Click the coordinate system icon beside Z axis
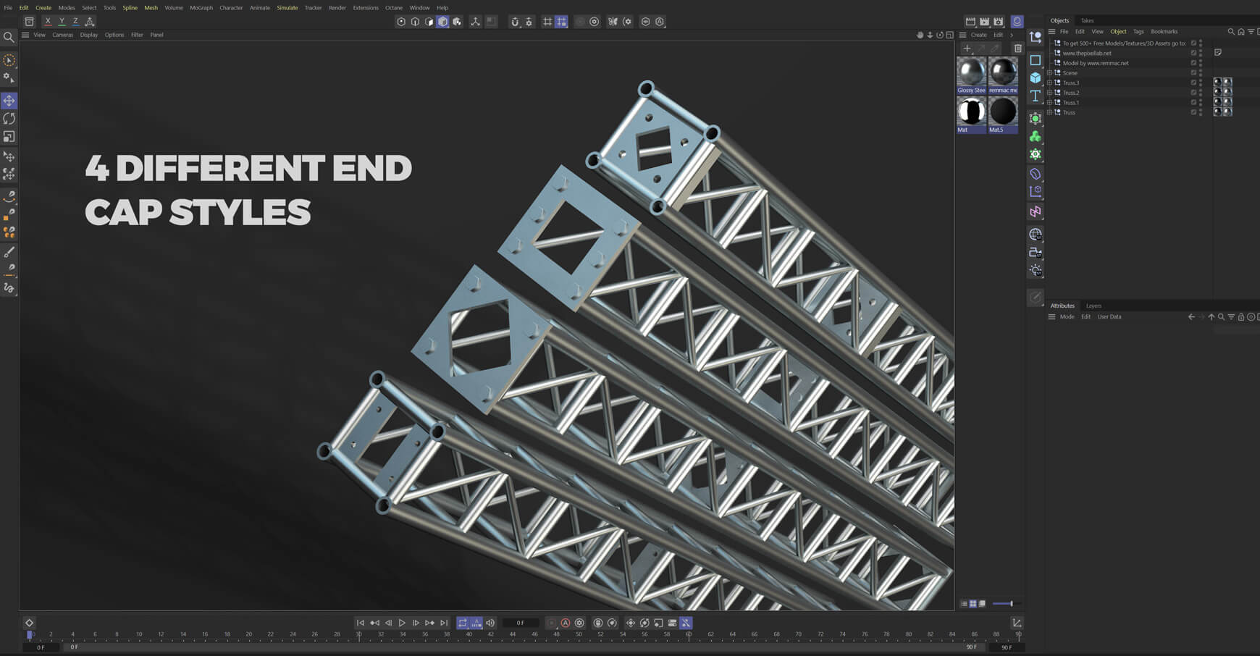Screen dimensions: 1260x656 click(x=90, y=22)
